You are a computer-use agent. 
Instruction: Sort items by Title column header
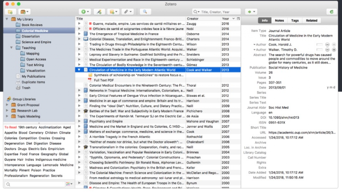(131, 19)
